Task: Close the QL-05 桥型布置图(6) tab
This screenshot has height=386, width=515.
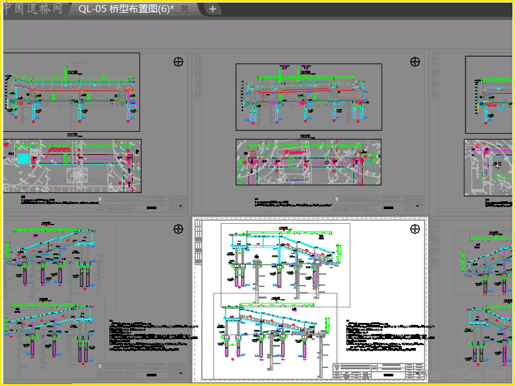Action: 185,8
